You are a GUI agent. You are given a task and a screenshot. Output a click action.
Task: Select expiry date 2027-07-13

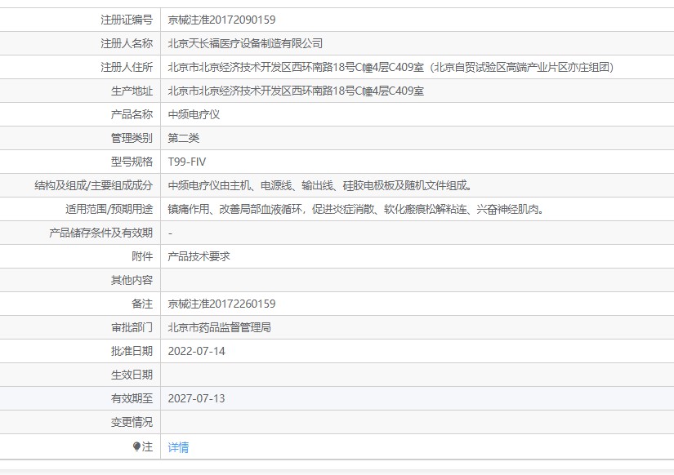tap(196, 398)
